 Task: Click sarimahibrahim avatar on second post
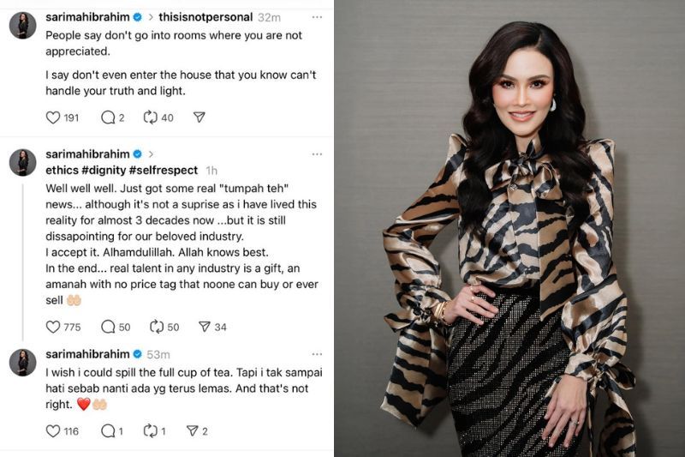click(23, 162)
